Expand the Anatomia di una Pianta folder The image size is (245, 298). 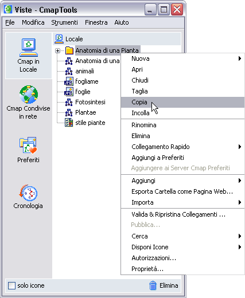click(x=57, y=50)
